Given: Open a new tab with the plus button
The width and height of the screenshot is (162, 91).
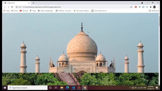Looking at the screenshot, I should click(33, 3).
